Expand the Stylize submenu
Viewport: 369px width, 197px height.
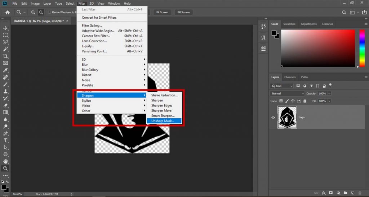pos(112,101)
